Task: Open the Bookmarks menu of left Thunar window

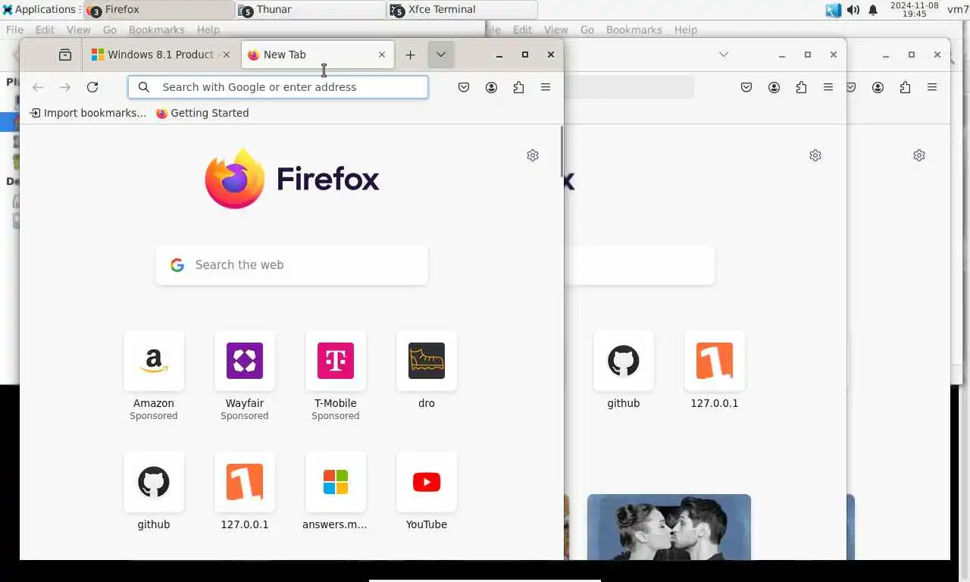Action: pyautogui.click(x=157, y=30)
